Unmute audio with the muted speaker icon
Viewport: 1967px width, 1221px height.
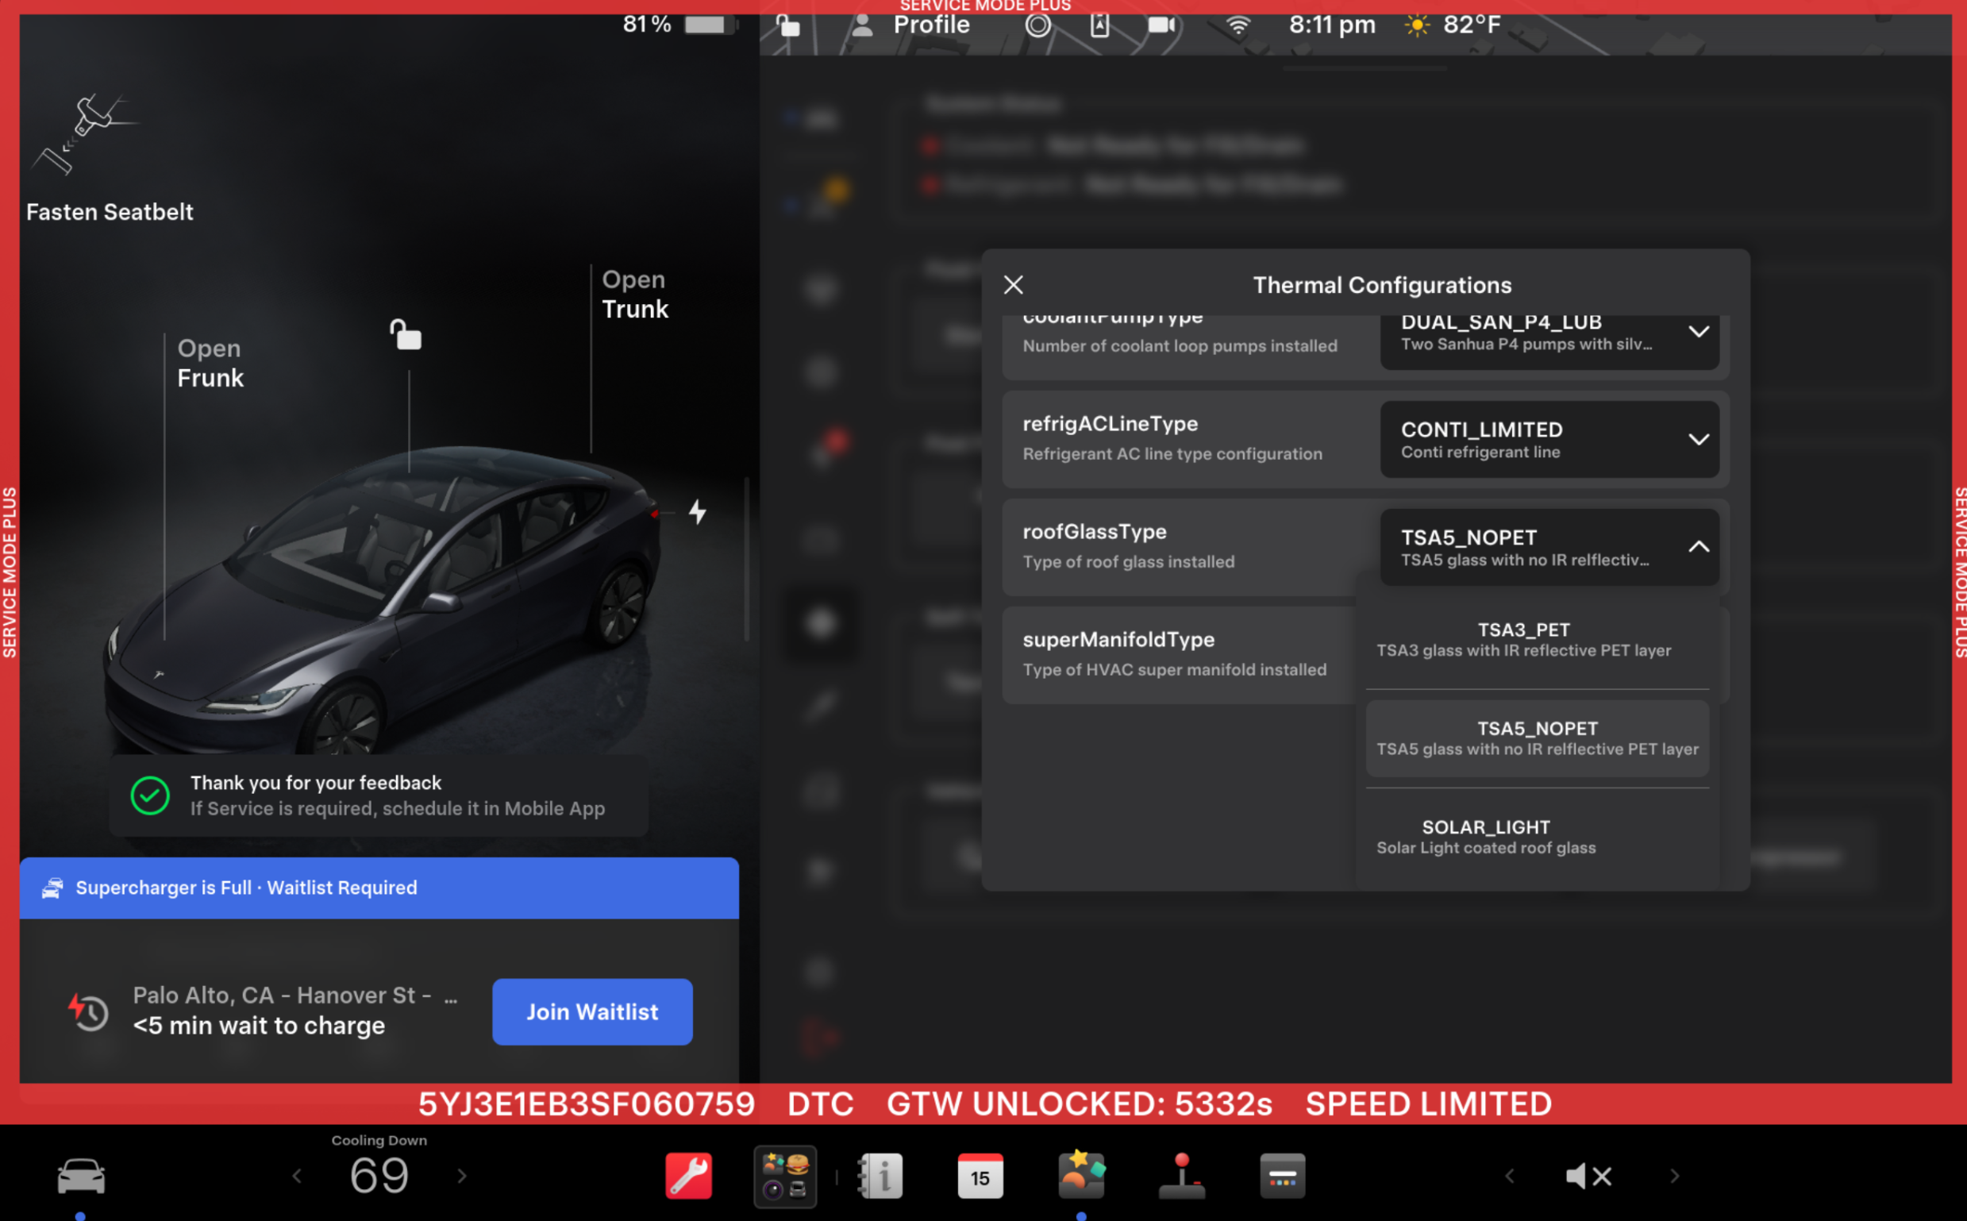1588,1176
